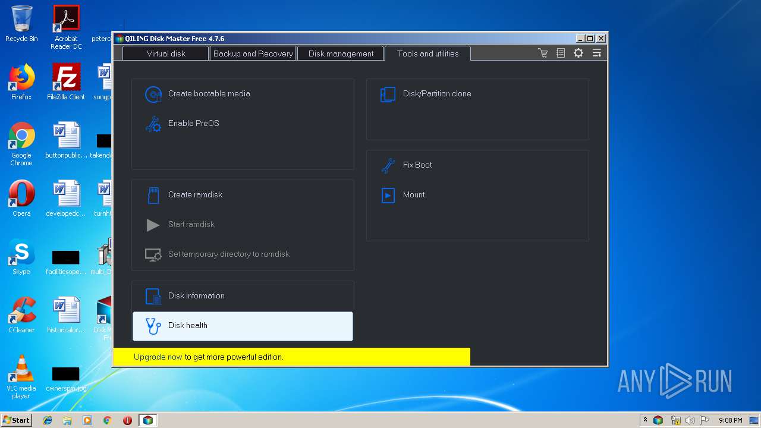Click the volume speaker tray icon
The height and width of the screenshot is (428, 761).
pos(690,420)
